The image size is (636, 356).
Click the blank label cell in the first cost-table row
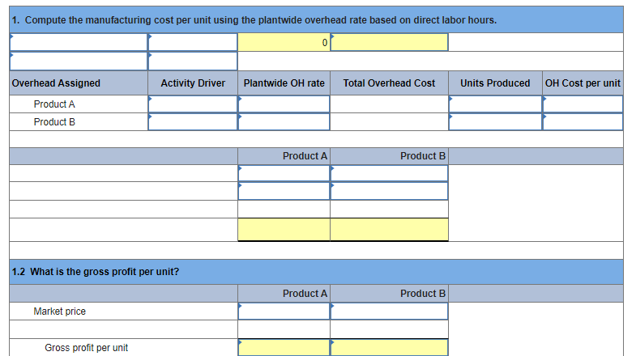(x=124, y=173)
